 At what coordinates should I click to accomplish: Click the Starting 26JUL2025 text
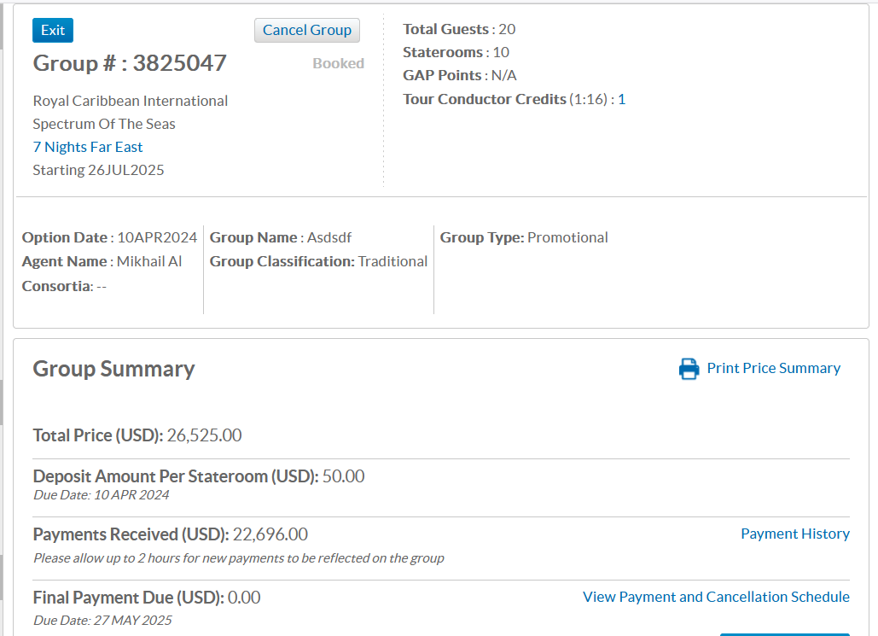click(x=99, y=170)
